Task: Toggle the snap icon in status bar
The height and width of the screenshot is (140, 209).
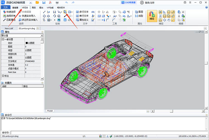Action: click(100, 136)
